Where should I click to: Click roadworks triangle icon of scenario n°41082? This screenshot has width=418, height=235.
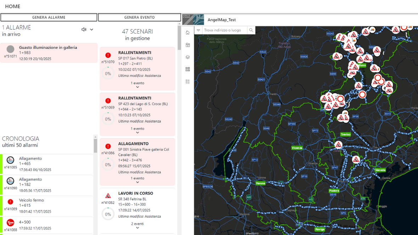(108, 196)
